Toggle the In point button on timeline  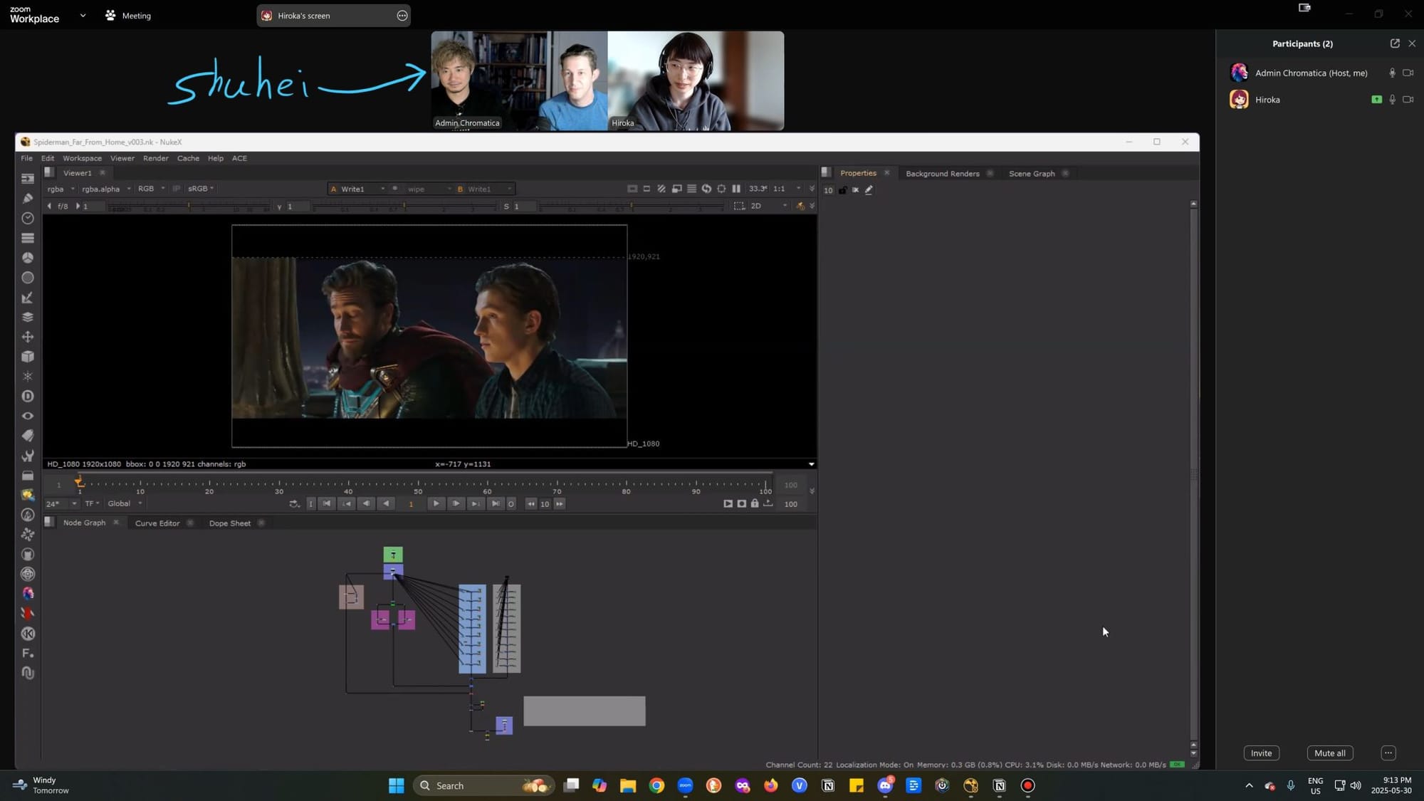tap(310, 504)
